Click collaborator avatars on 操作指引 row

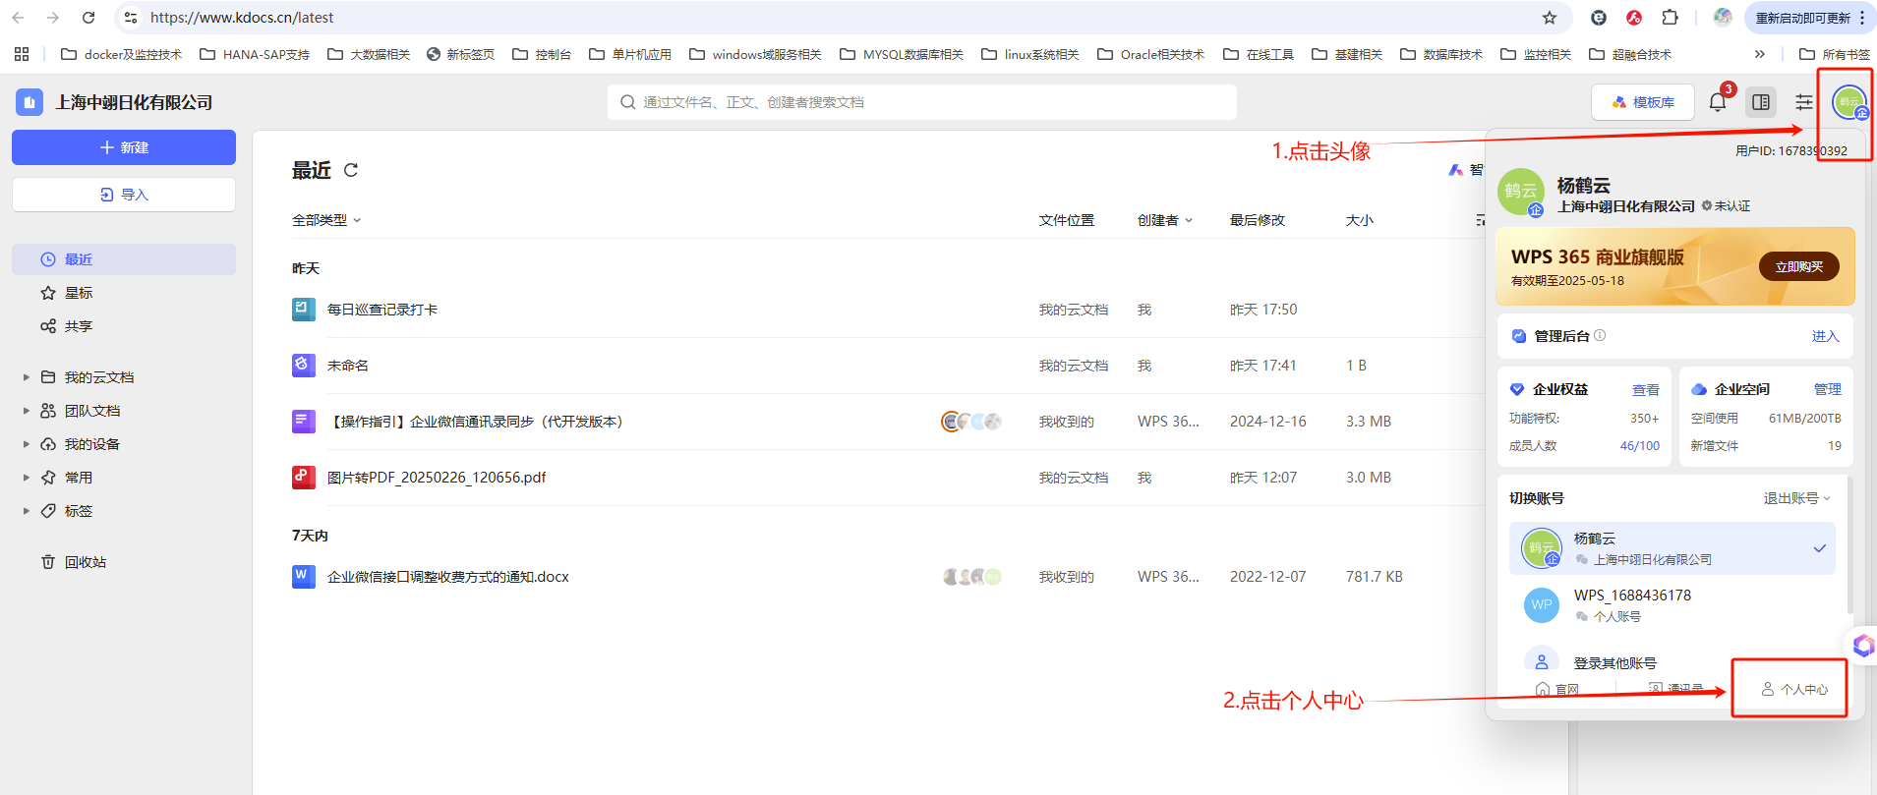(x=971, y=422)
